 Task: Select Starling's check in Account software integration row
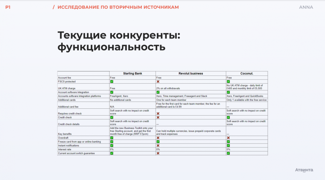coord(112,92)
